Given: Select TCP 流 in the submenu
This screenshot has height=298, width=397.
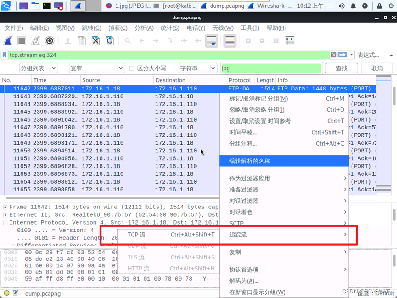Looking at the screenshot, I should point(169,235).
